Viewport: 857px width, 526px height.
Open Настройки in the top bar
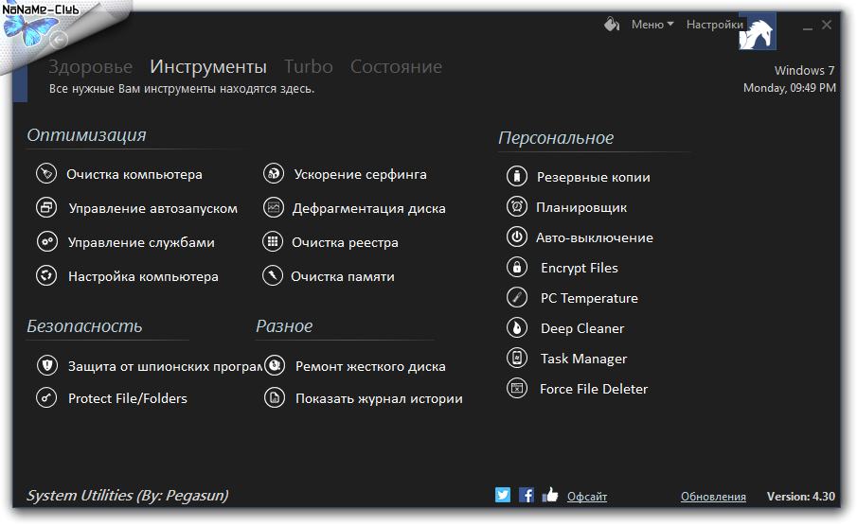[x=714, y=25]
